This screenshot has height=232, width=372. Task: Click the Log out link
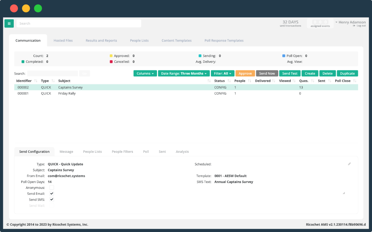(x=361, y=26)
